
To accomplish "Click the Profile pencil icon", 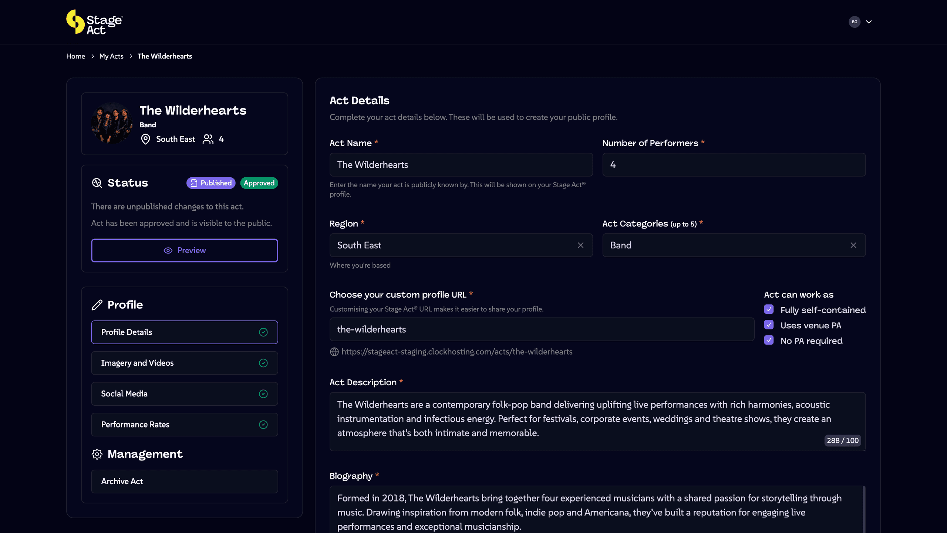I will (x=97, y=305).
